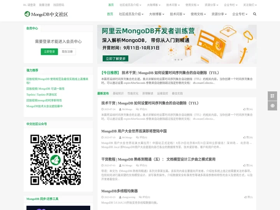Expand 使用文档 dropdown in the main header
Image resolution: width=280 pixels, height=210 pixels.
(198, 14)
